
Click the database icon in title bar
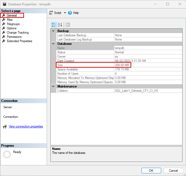tap(5, 4)
